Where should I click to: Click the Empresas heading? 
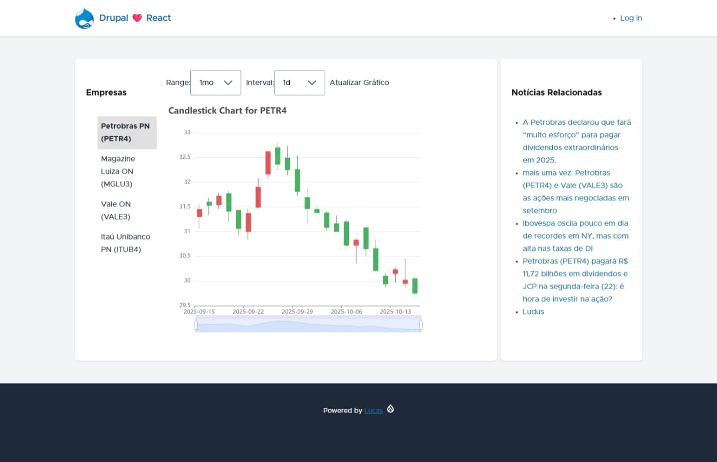click(x=106, y=93)
